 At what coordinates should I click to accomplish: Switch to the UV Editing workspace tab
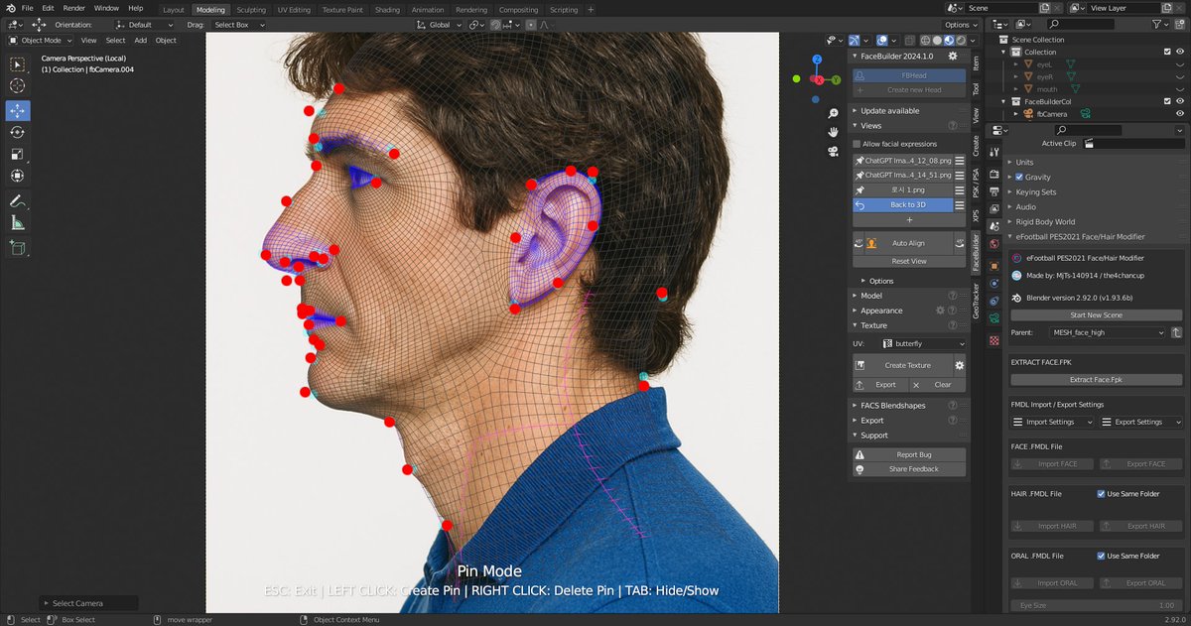pyautogui.click(x=293, y=9)
